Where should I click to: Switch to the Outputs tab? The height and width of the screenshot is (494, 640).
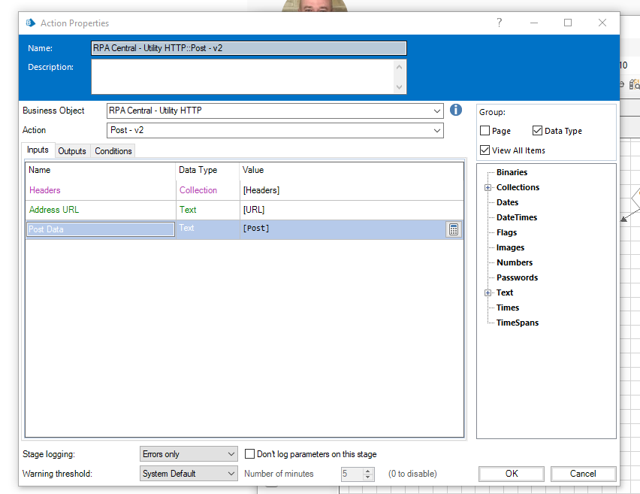pos(72,151)
